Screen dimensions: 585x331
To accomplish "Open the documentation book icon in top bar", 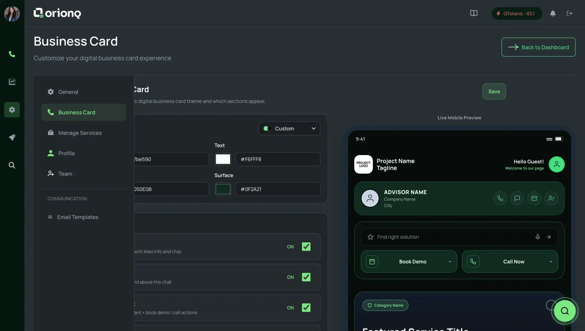I will [x=473, y=13].
